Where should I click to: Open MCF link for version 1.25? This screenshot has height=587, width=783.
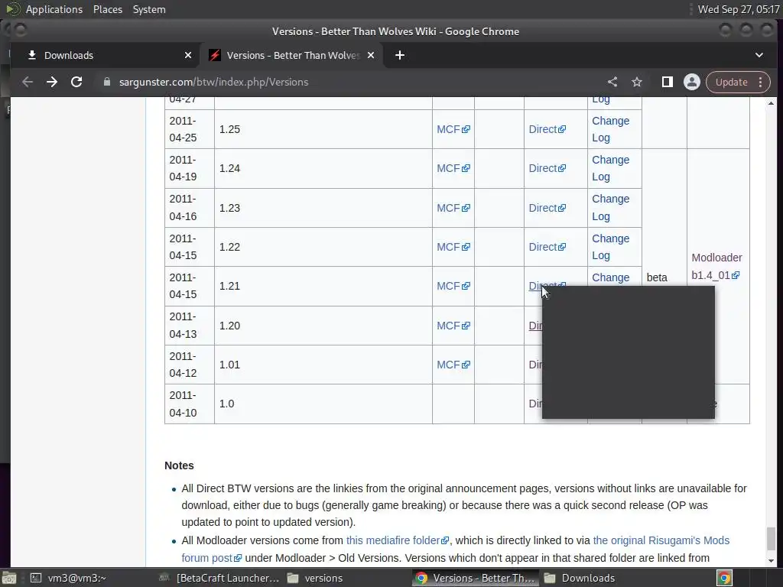453,129
